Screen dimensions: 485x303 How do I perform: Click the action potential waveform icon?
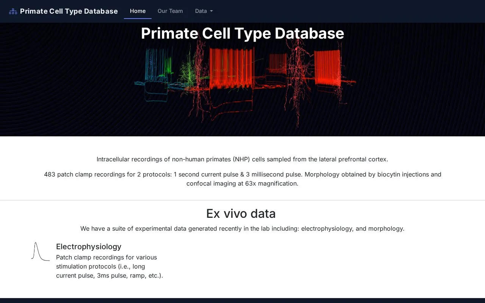click(41, 252)
